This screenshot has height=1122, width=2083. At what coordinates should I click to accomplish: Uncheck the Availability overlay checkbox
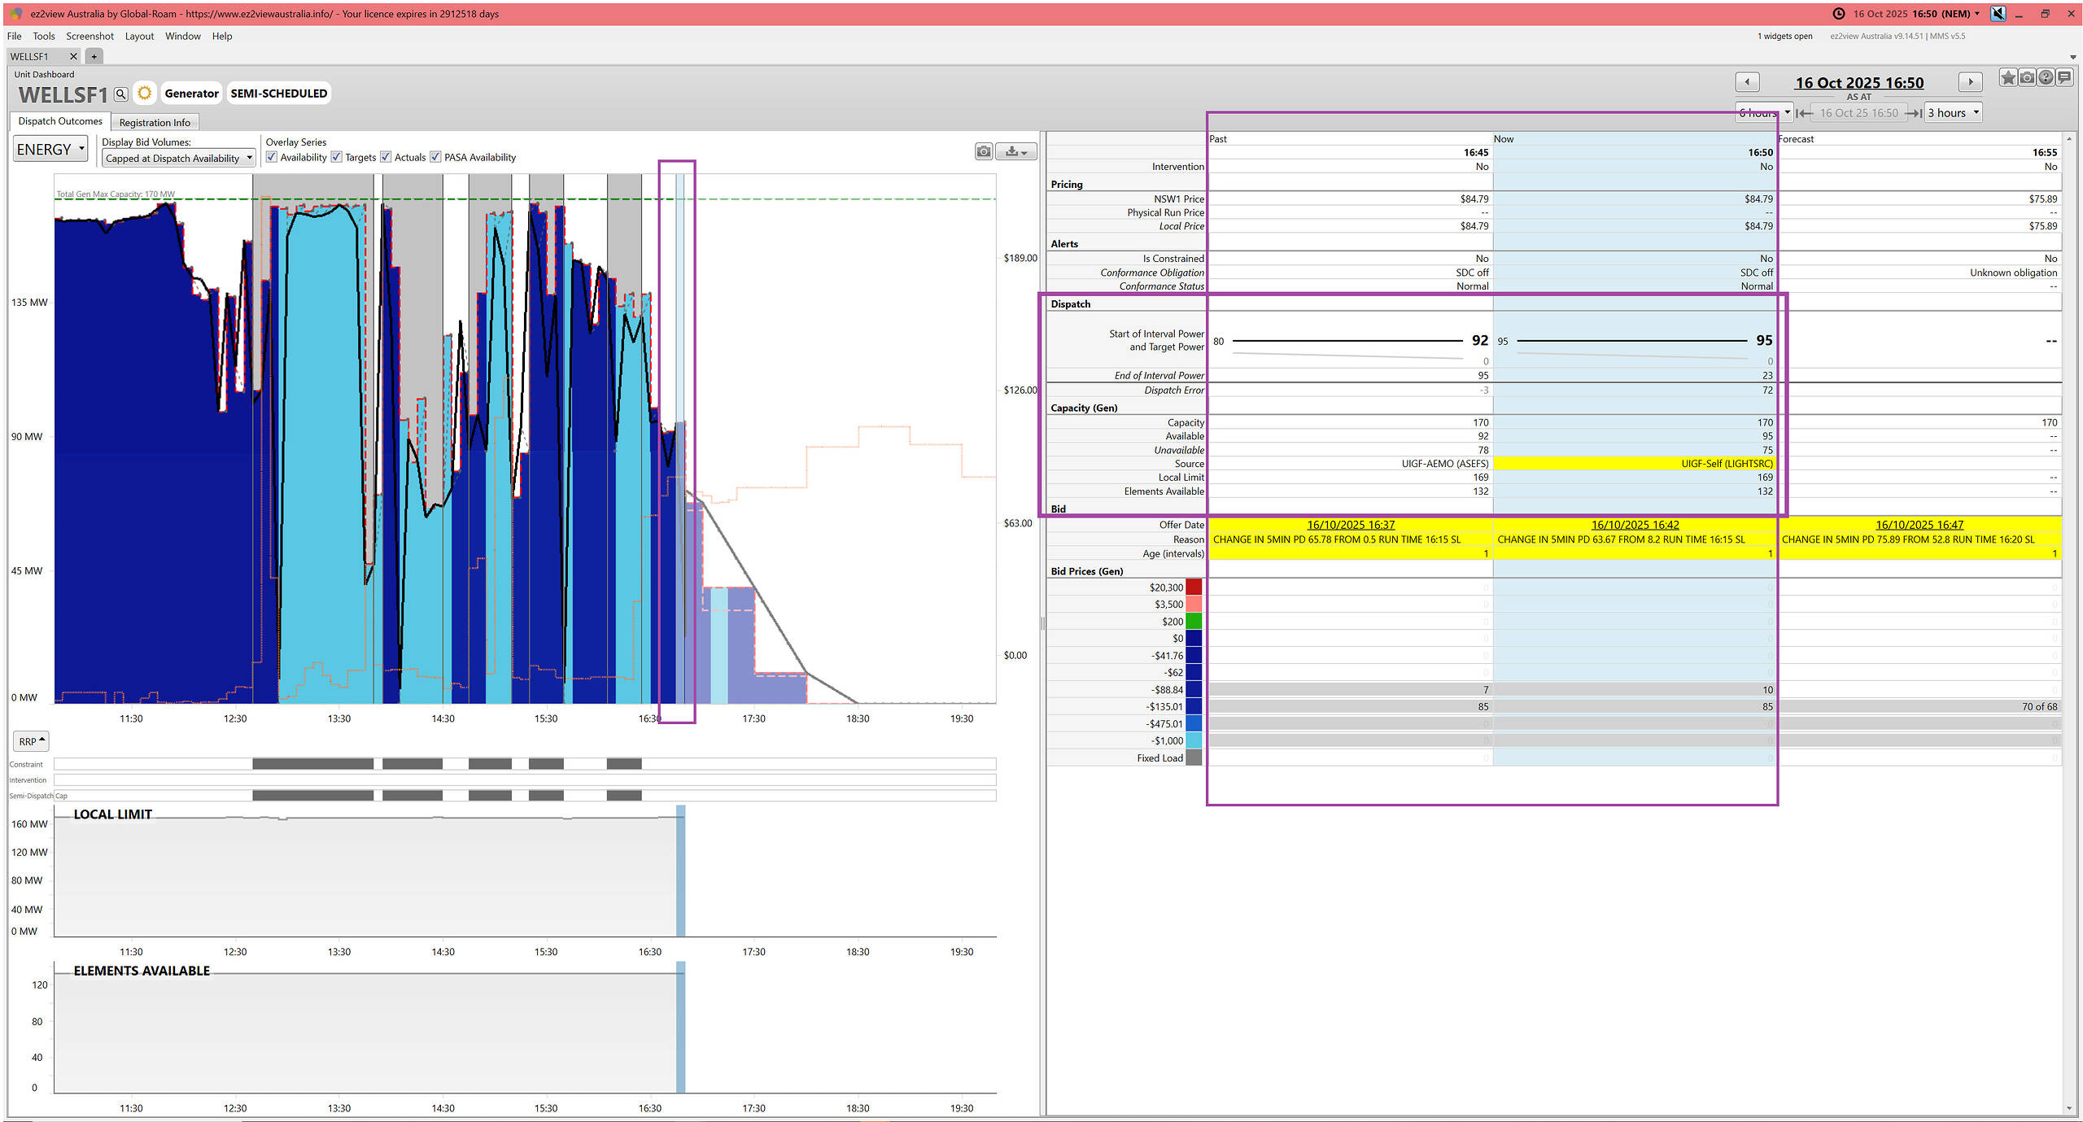pos(272,157)
